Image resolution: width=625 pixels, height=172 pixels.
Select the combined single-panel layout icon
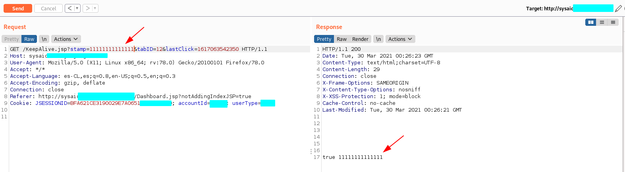click(x=613, y=22)
